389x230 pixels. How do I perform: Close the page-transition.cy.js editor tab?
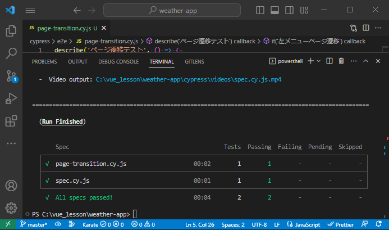point(104,28)
